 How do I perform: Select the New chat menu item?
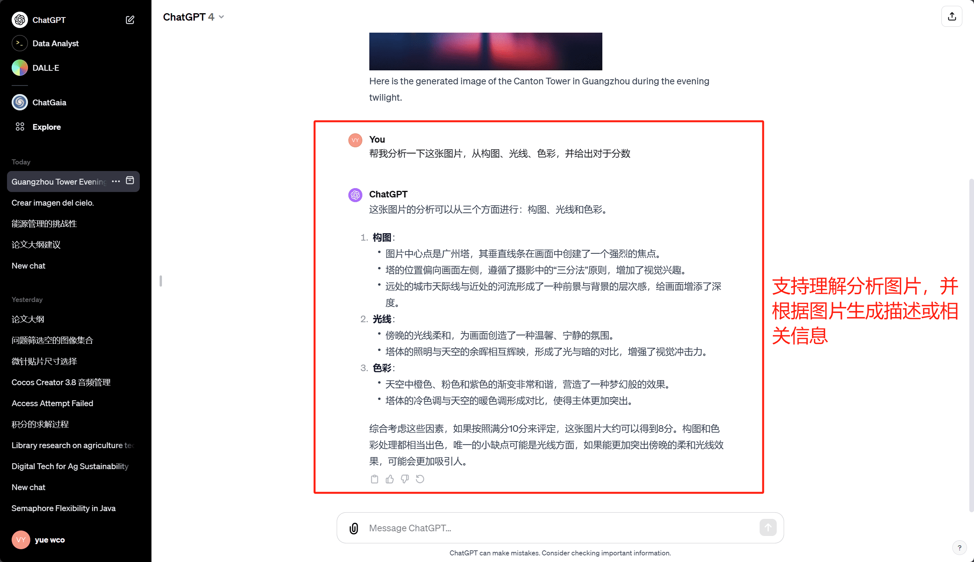pos(28,265)
